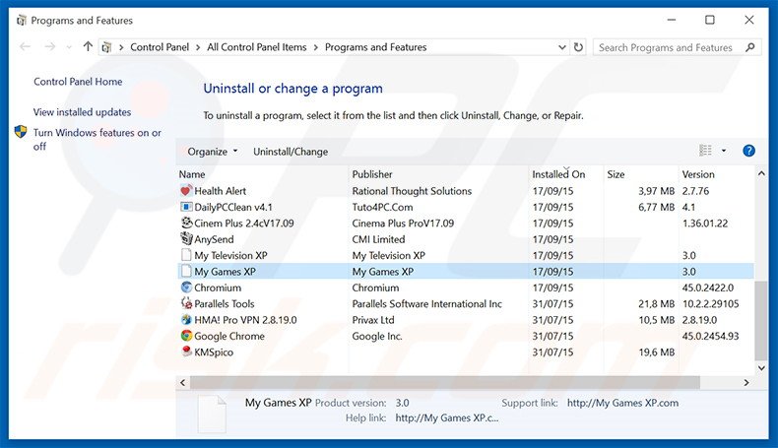Click the Control Panel icon in address bar
Screen dimensions: 778x448
106,47
